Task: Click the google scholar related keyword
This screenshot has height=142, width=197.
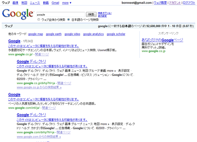Action: click(x=116, y=34)
